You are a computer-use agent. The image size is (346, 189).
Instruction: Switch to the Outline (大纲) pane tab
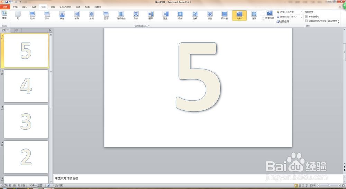pyautogui.click(x=16, y=30)
